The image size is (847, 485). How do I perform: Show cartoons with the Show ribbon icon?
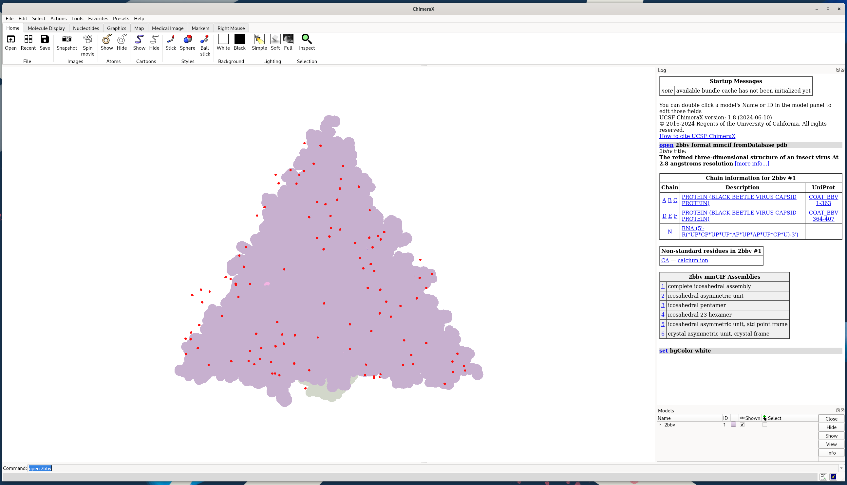point(139,40)
